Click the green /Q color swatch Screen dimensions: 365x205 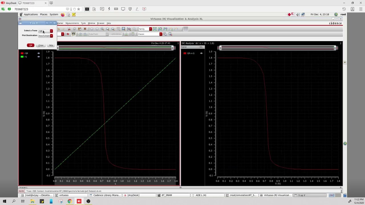(x=22, y=57)
